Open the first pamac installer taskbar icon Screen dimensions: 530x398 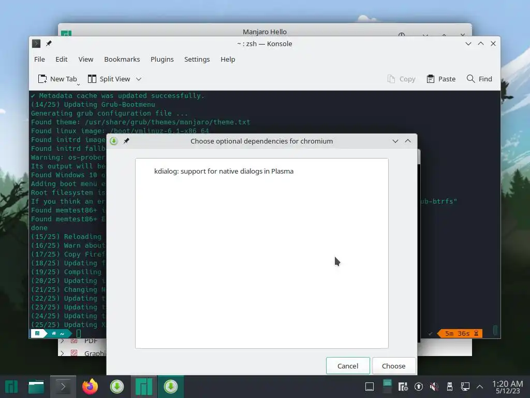(x=117, y=387)
